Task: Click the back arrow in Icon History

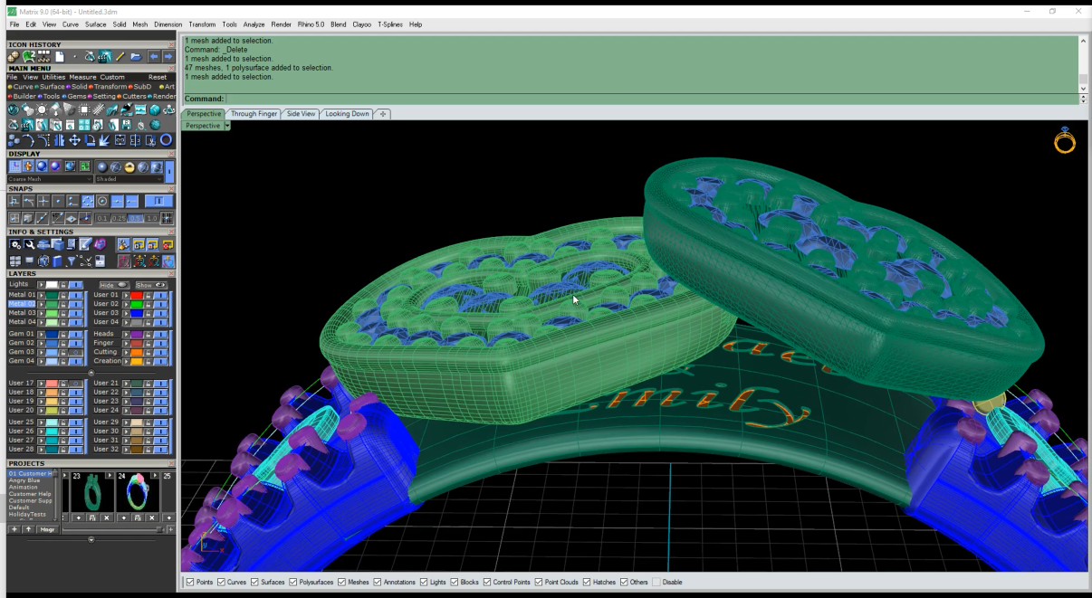Action: [x=154, y=56]
